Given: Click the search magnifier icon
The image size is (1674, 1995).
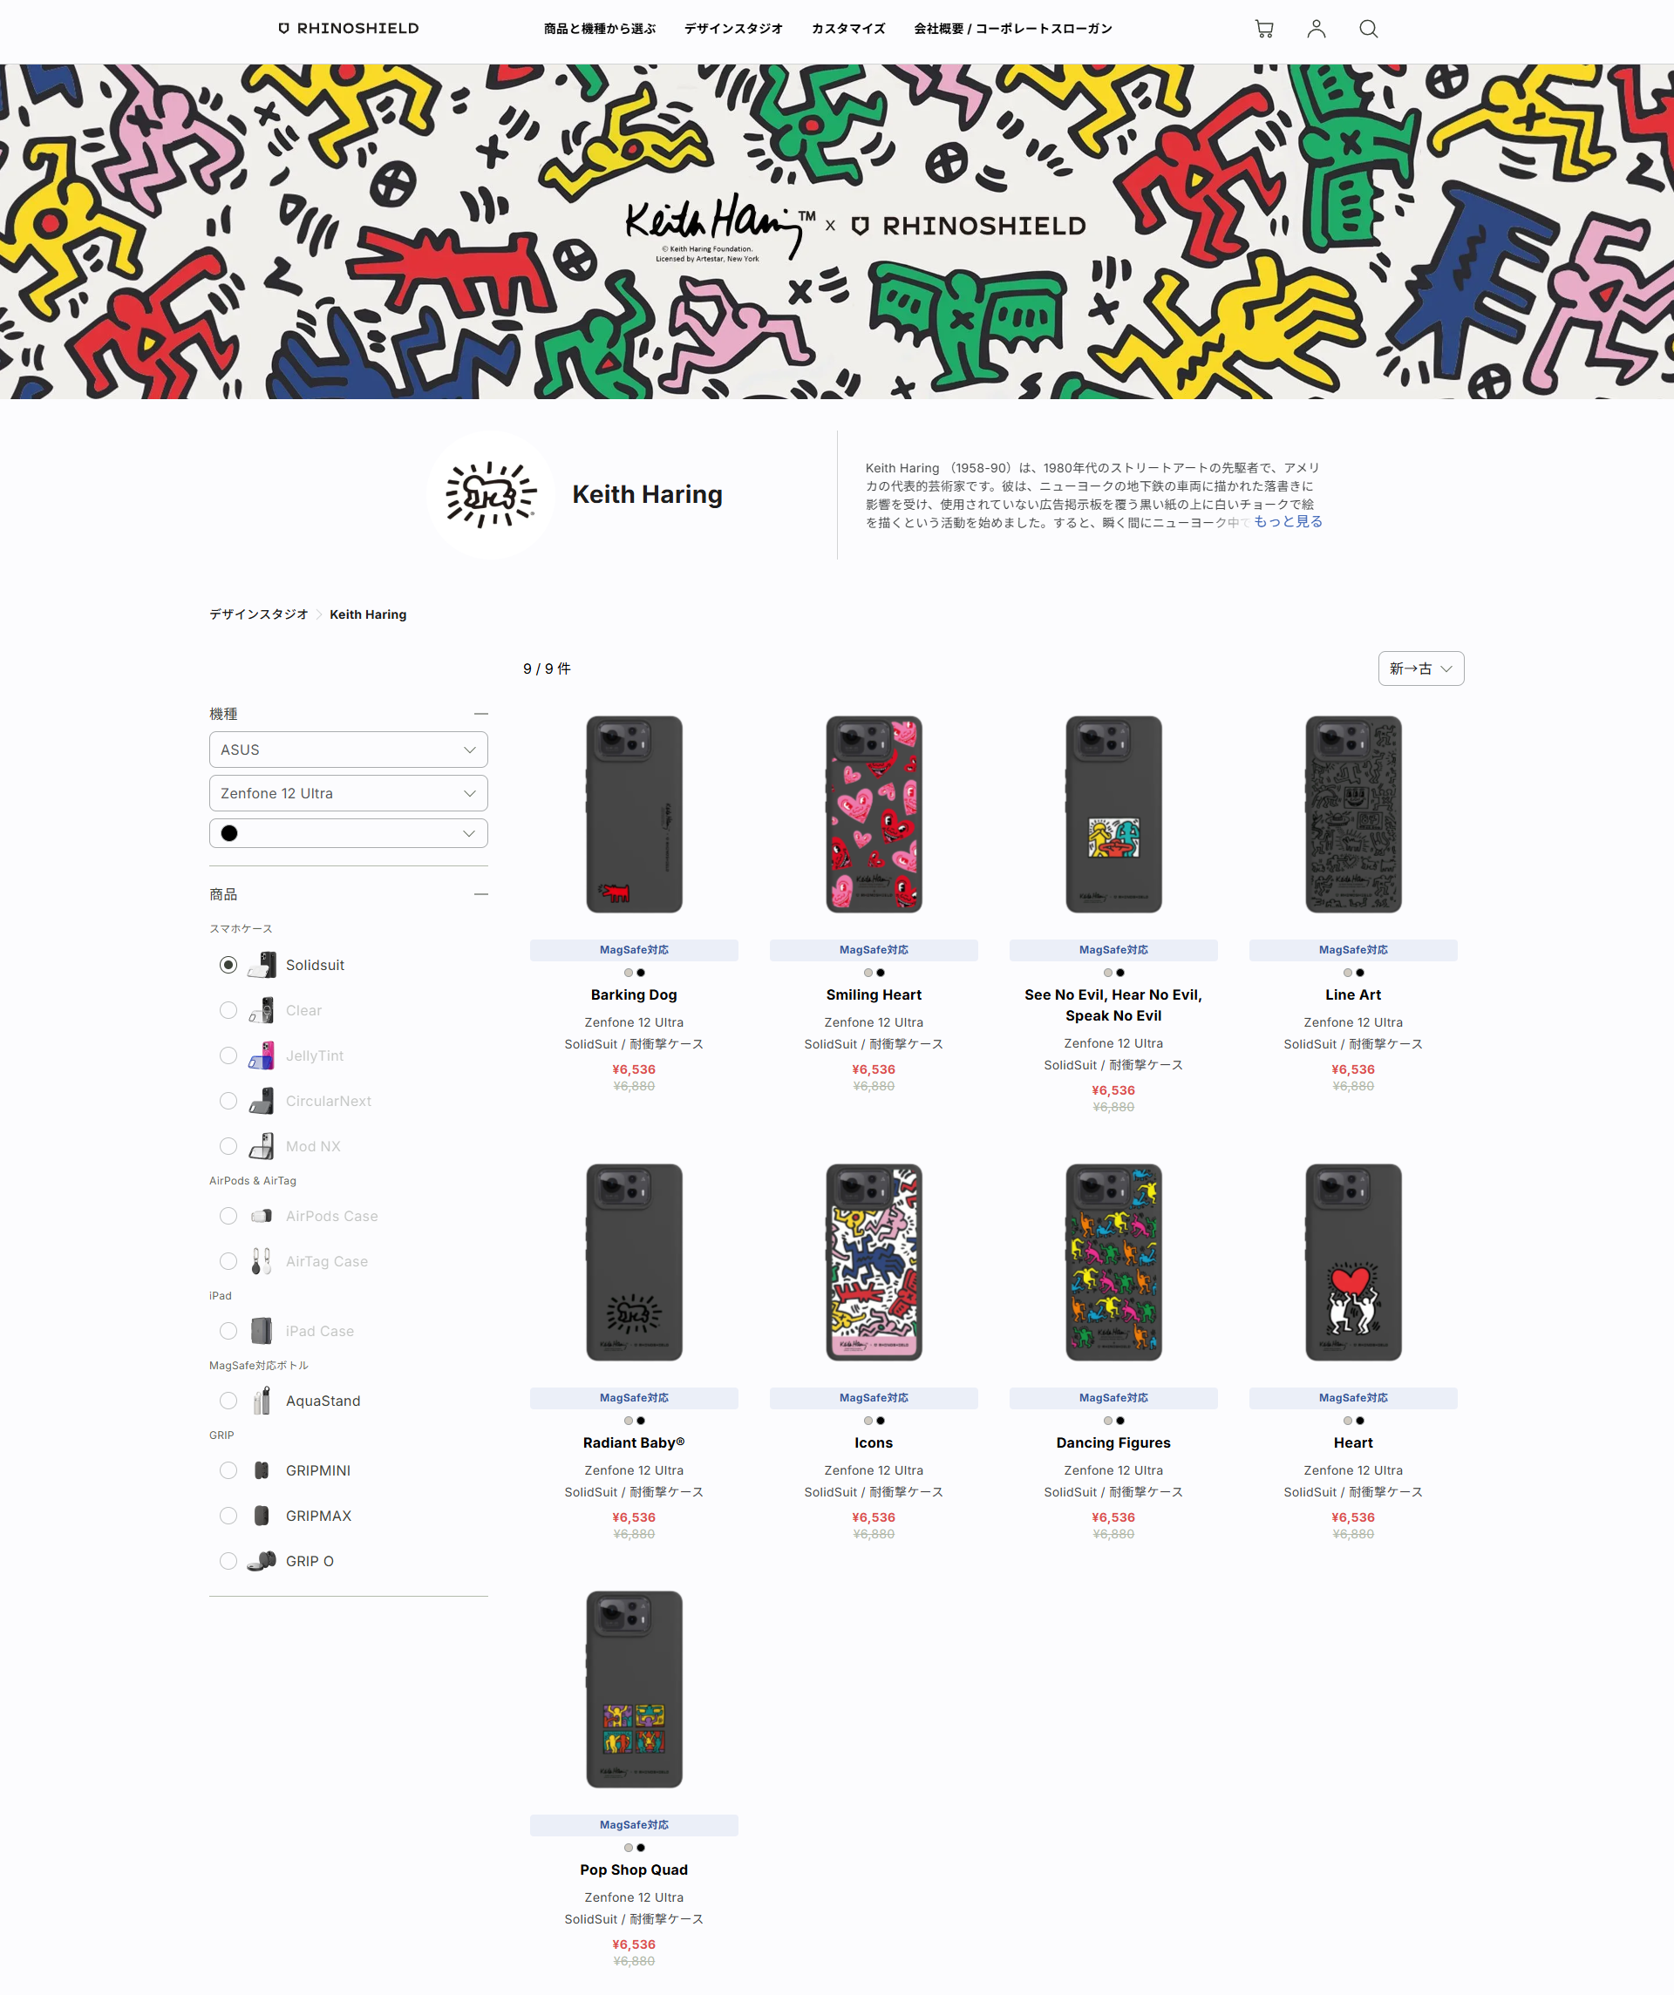Looking at the screenshot, I should coord(1368,29).
